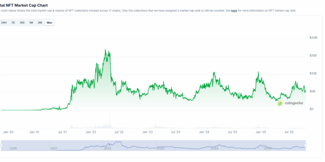Viewport: 325px width, 162px height.
Task: Click the Jan '23 x-axis label
Action: 148,132
